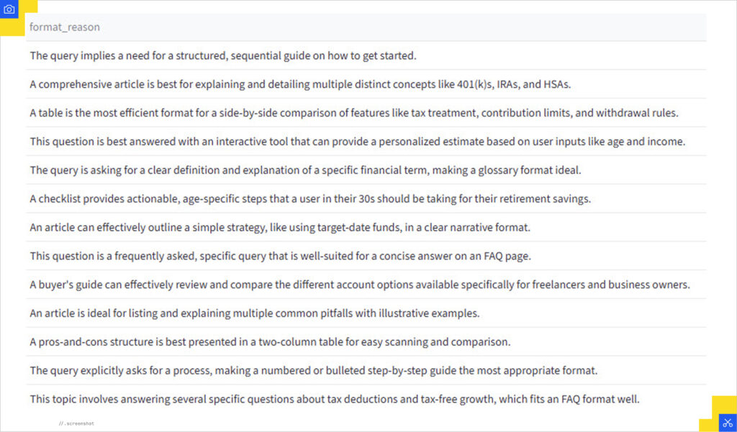Viewport: 737px width, 432px height.
Task: Sort by the format_reason column header
Action: click(65, 27)
